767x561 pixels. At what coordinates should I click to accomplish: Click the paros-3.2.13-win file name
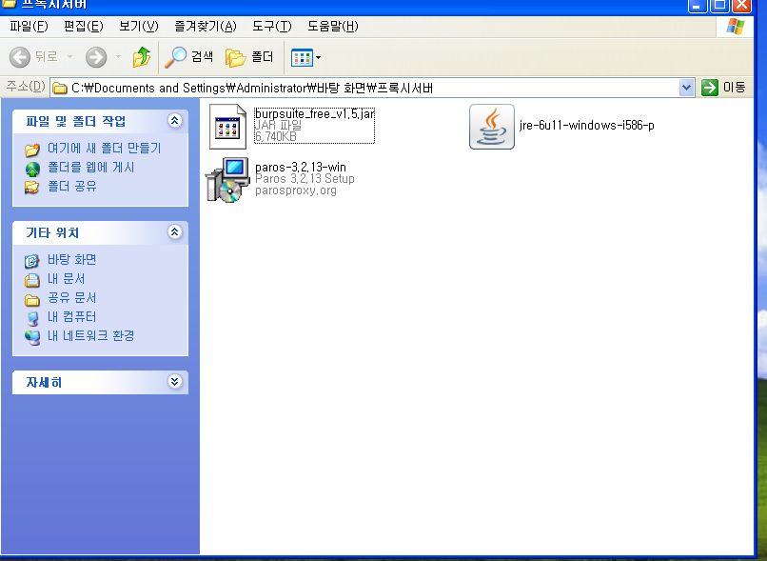coord(301,168)
